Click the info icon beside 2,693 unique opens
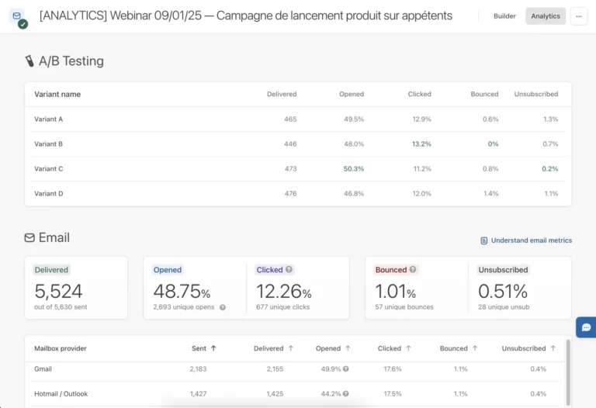The width and height of the screenshot is (596, 408). 223,307
